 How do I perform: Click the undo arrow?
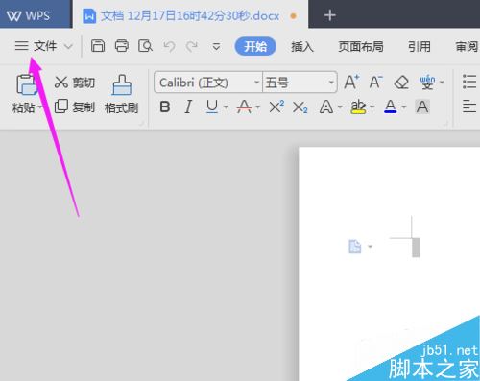click(x=169, y=47)
